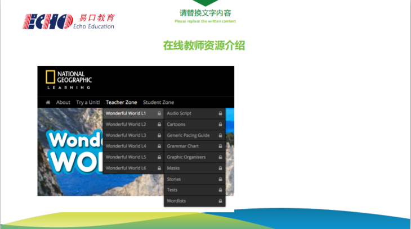
Task: Click the lock icon next to Audio Script
Action: click(220, 113)
